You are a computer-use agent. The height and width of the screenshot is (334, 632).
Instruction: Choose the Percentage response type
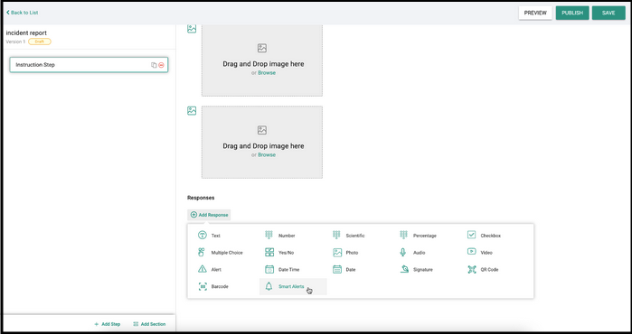click(x=418, y=236)
